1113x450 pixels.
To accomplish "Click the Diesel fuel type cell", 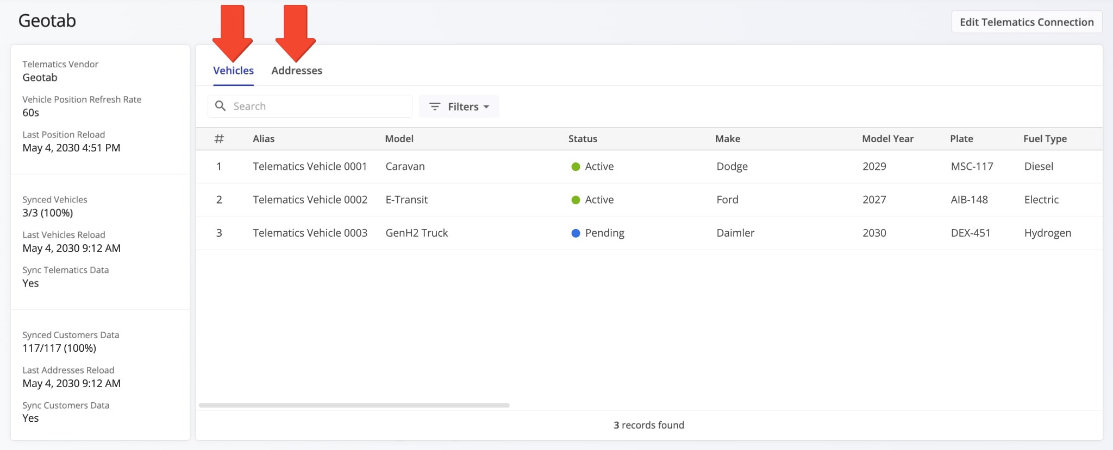I will pos(1039,167).
